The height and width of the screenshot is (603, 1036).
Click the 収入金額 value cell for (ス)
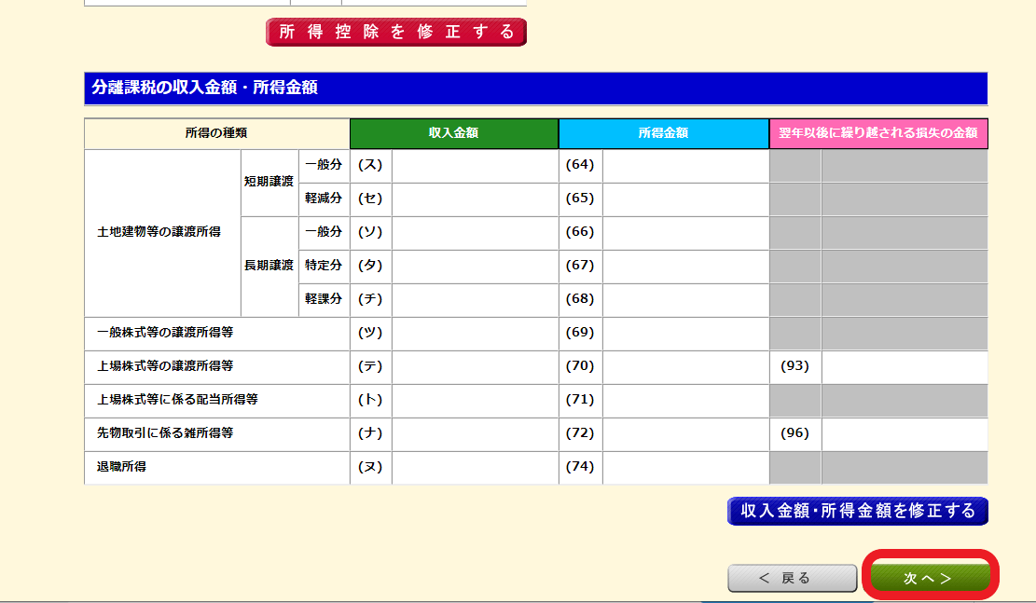(475, 165)
